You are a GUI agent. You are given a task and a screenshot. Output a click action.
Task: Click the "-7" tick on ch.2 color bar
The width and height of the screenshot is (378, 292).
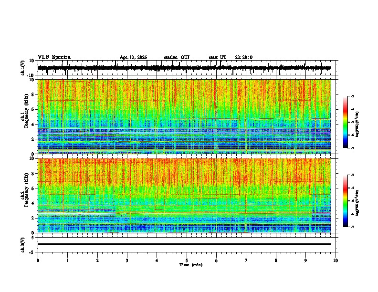tap(352, 227)
